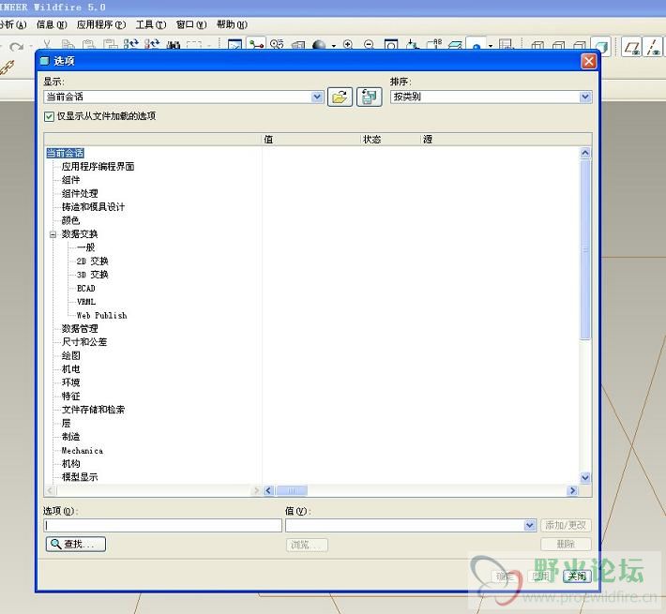Viewport: 666px width, 614px height.
Task: Click the Wireframe display icon
Action: click(x=537, y=45)
